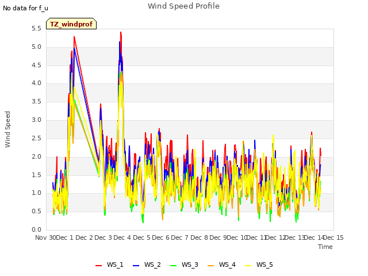Click the 4.0 y-axis tick value
Image resolution: width=368 pixels, height=276 pixels.
tap(36, 83)
